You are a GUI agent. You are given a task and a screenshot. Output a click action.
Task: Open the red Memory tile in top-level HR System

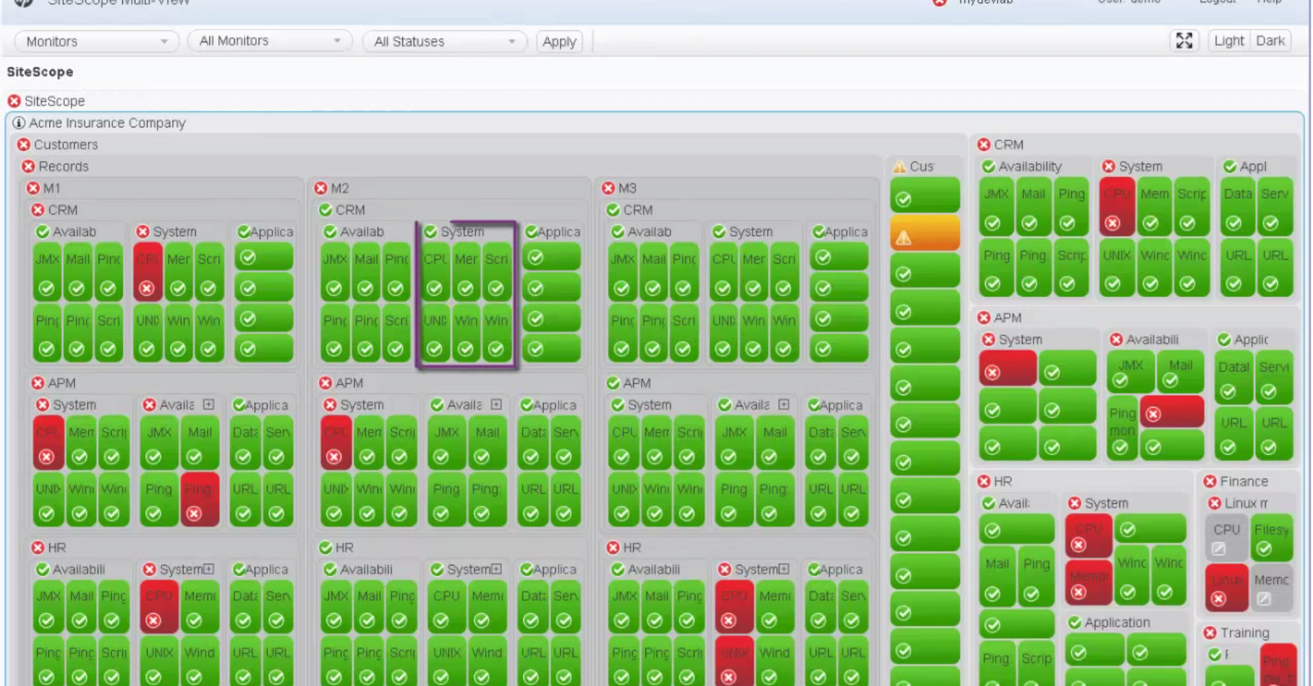tap(1088, 583)
